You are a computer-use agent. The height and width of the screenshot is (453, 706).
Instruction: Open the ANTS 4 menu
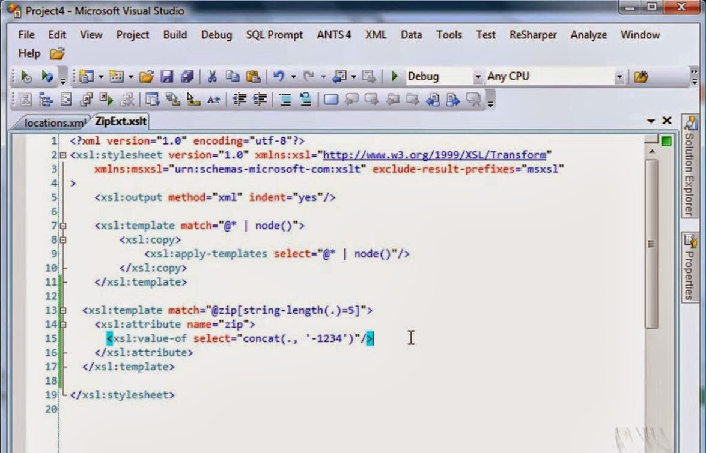click(x=333, y=35)
